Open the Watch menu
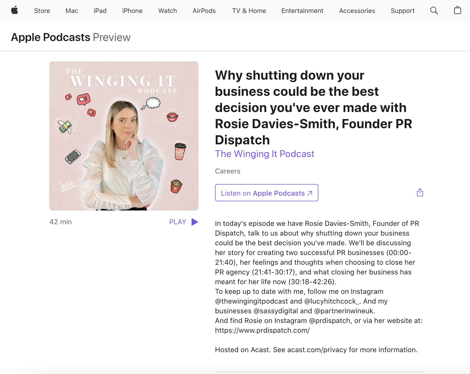This screenshot has width=470, height=374. 168,11
